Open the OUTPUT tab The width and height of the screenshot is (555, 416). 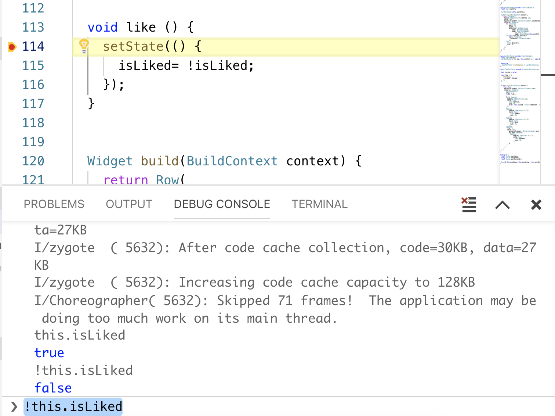[129, 204]
